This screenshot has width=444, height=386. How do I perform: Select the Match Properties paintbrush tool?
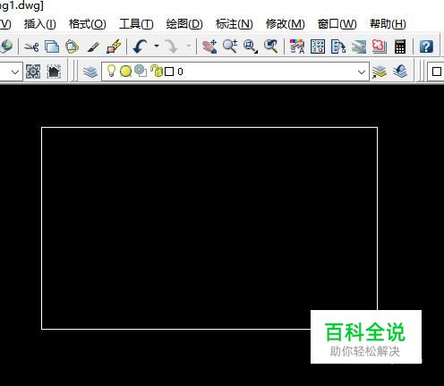click(93, 46)
